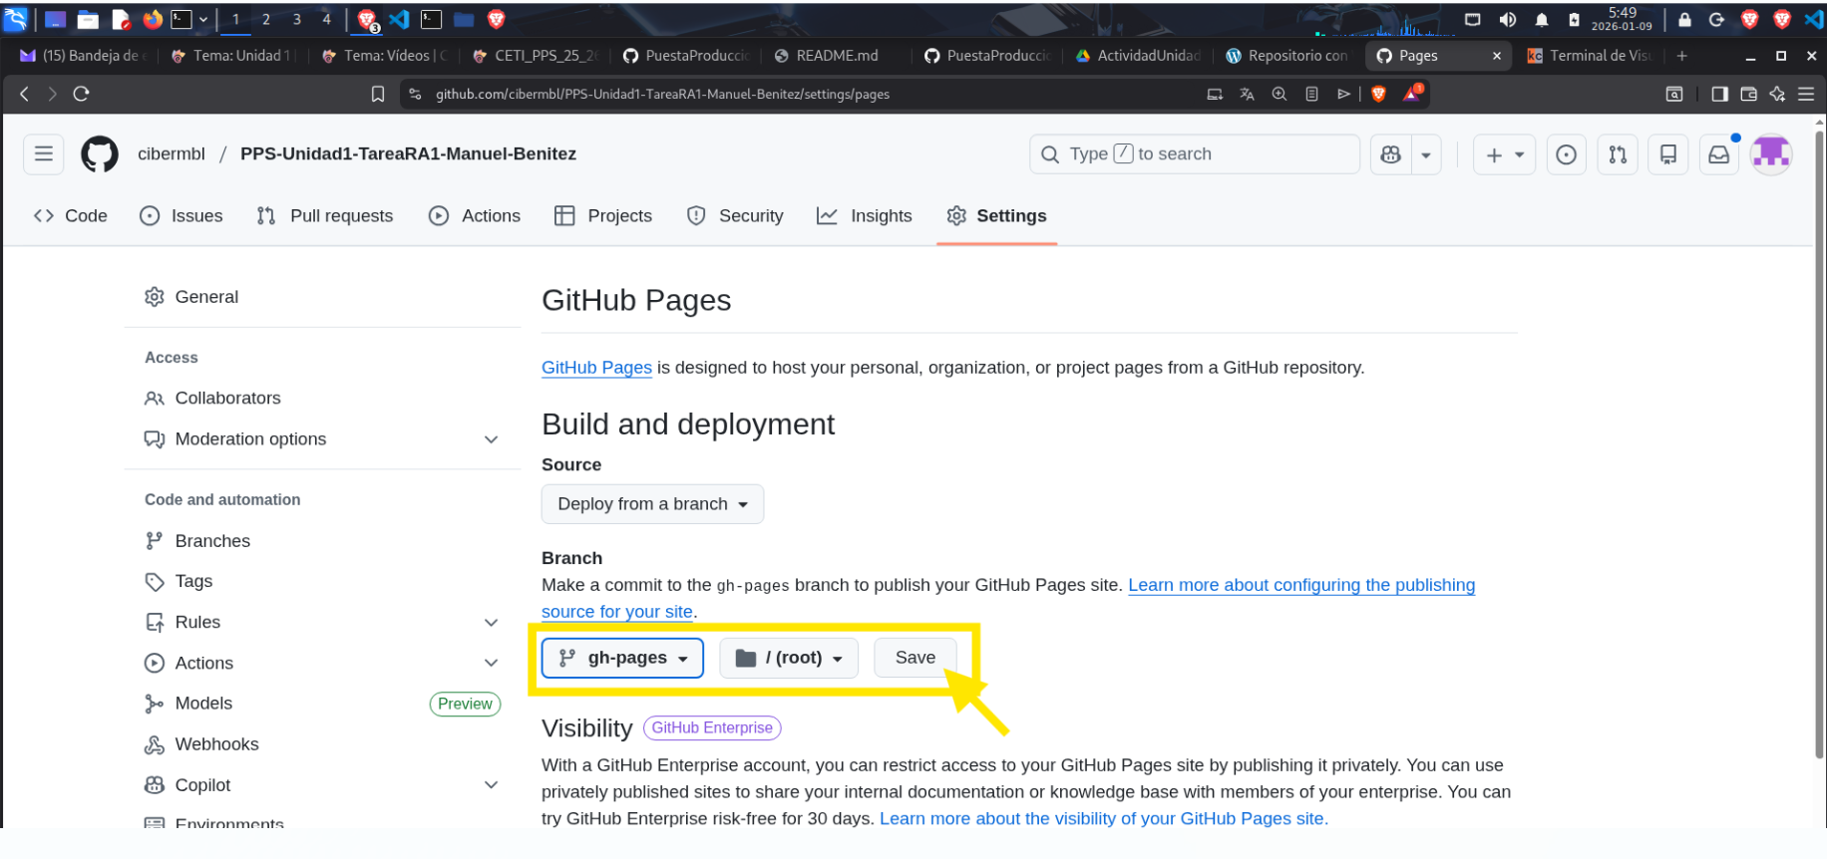Open the translate page icon
Viewport: 1827px width, 859px height.
(x=1247, y=94)
